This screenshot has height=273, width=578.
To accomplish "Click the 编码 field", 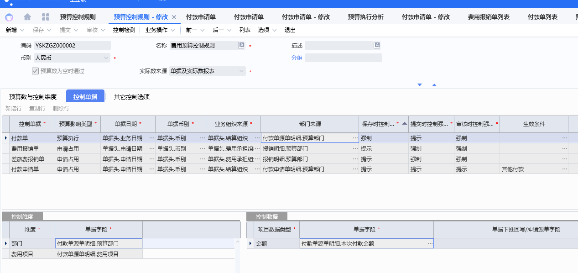I will (72, 45).
